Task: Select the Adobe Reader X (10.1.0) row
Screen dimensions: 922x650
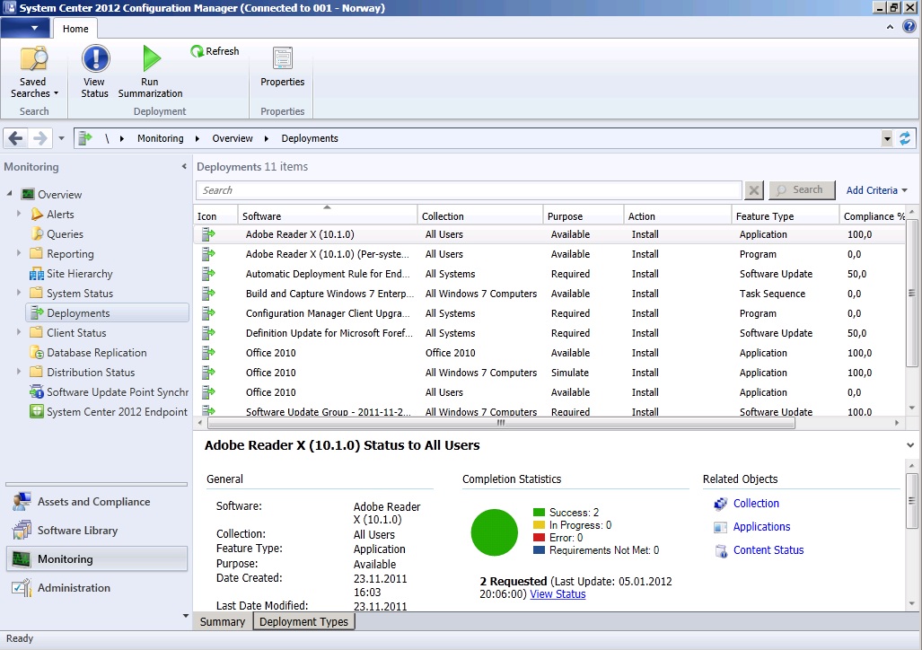Action: [549, 234]
